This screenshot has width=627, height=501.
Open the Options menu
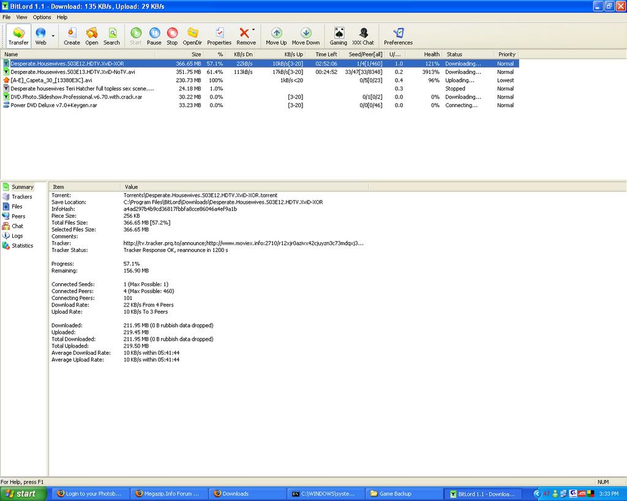click(x=41, y=17)
